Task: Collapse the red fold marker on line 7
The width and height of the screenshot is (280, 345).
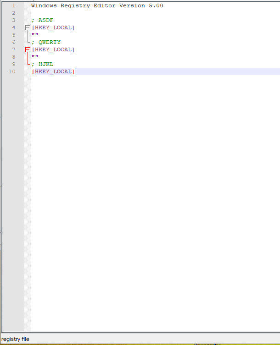Action: (28, 50)
